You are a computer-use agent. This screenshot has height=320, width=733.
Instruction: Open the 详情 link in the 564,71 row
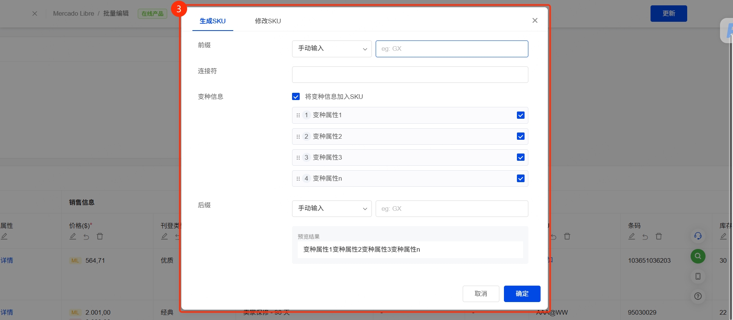[x=7, y=260]
